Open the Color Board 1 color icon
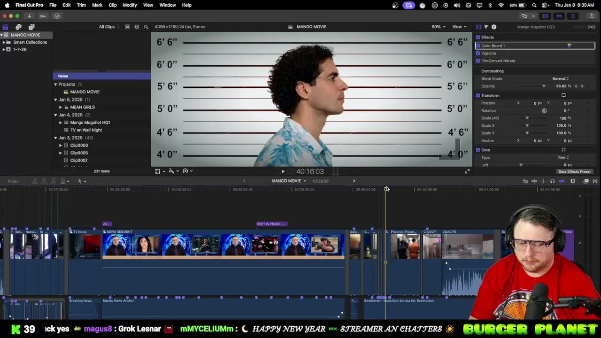This screenshot has height=338, width=601. point(569,46)
